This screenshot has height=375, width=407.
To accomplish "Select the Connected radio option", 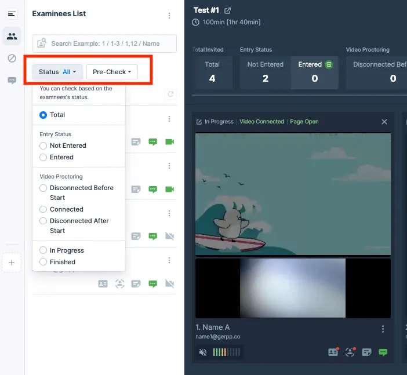I will (x=43, y=209).
